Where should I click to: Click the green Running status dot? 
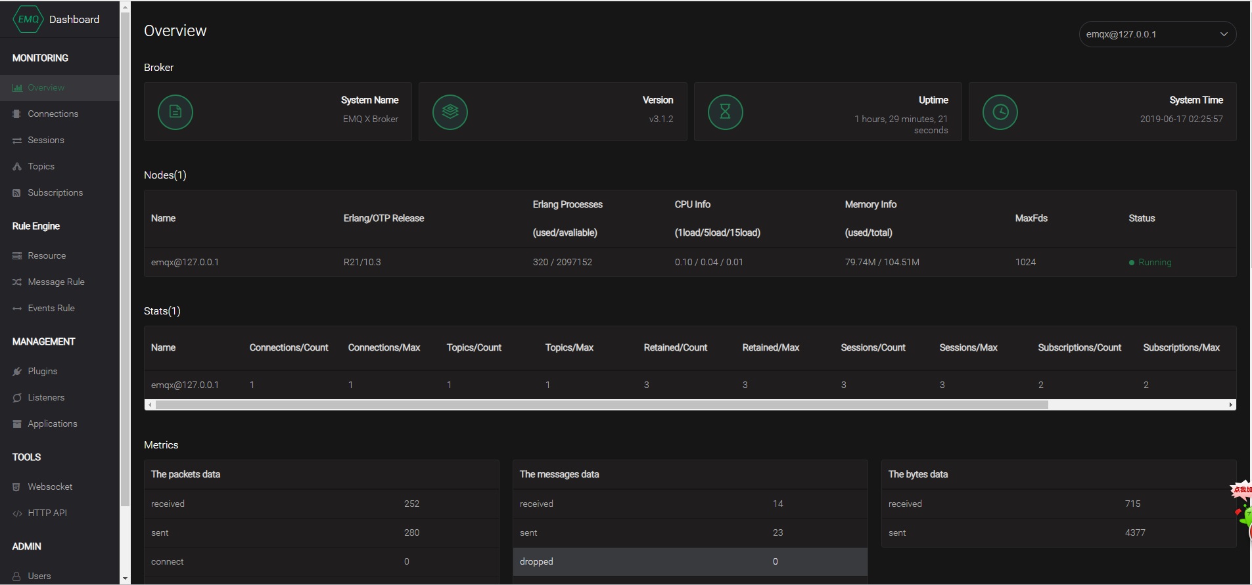click(x=1132, y=262)
